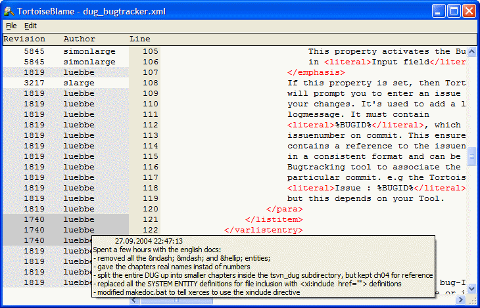Click the TortoiseBlame title bar app icon
Viewport: 480px width, 308px height.
coord(9,11)
